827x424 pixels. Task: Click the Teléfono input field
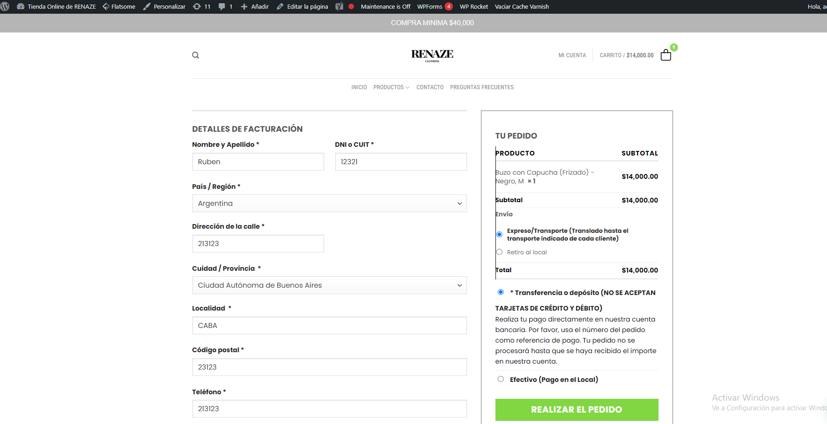(x=329, y=409)
